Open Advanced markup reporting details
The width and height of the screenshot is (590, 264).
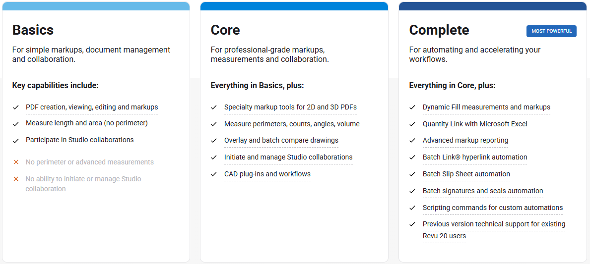pos(465,140)
